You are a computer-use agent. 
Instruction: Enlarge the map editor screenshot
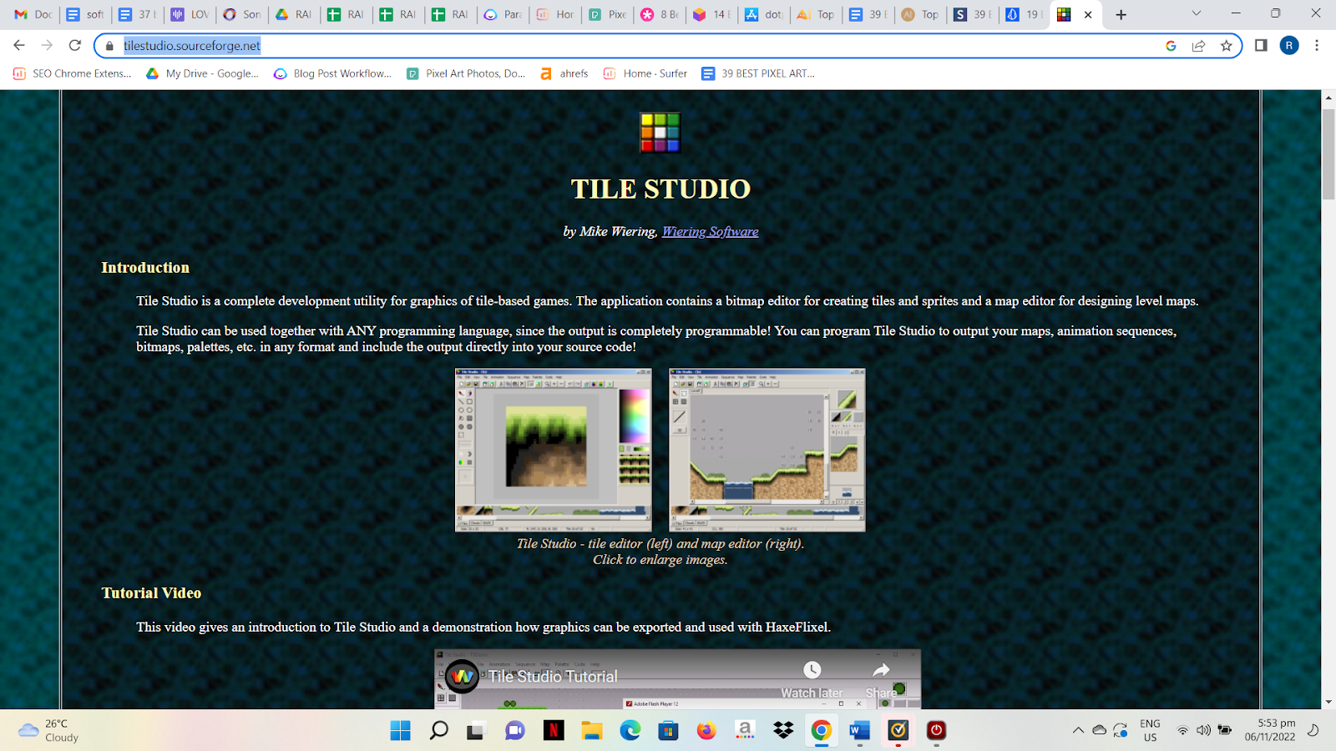coord(767,450)
